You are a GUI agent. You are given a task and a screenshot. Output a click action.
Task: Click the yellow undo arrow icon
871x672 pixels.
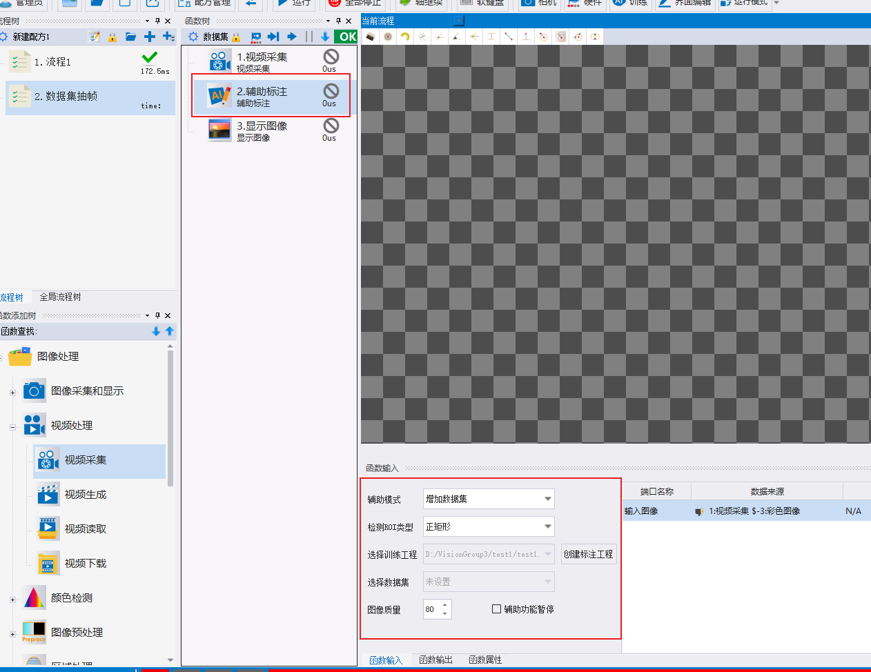pos(405,37)
